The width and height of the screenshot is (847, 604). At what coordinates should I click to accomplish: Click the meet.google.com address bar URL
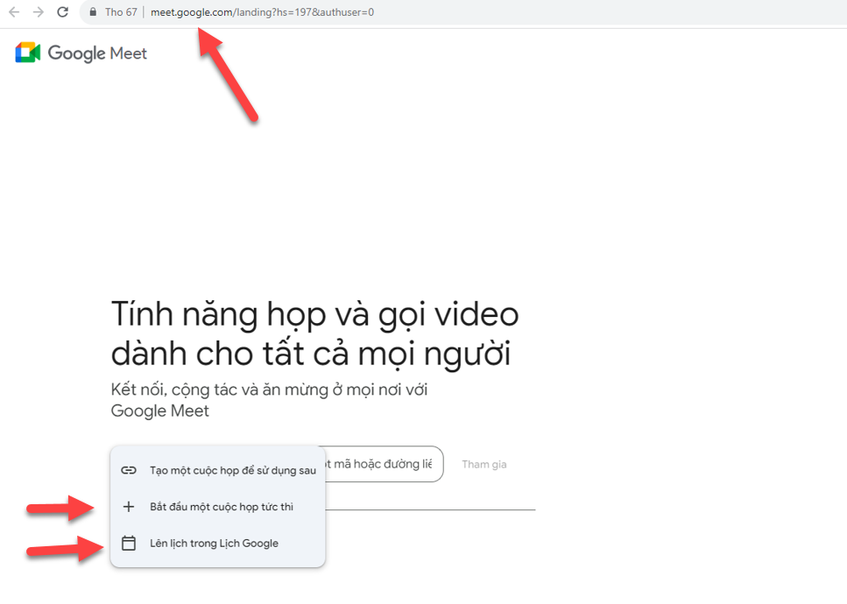[262, 12]
